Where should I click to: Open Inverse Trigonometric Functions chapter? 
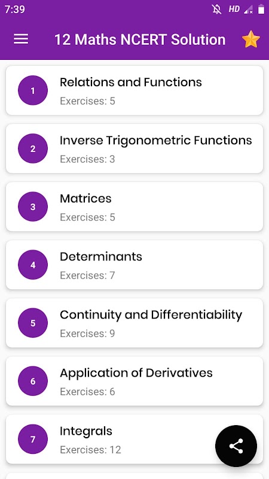coord(134,148)
